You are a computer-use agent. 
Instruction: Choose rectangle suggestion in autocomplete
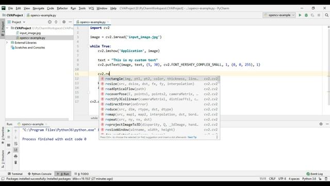[159, 79]
